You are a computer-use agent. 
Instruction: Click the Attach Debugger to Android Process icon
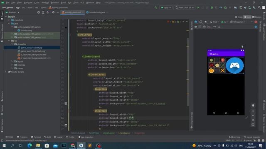pos(225,7)
